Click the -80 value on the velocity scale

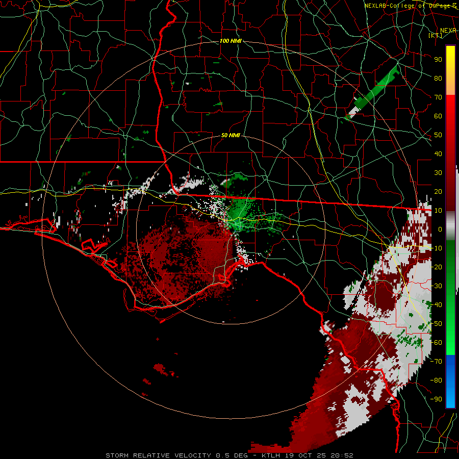pyautogui.click(x=436, y=380)
